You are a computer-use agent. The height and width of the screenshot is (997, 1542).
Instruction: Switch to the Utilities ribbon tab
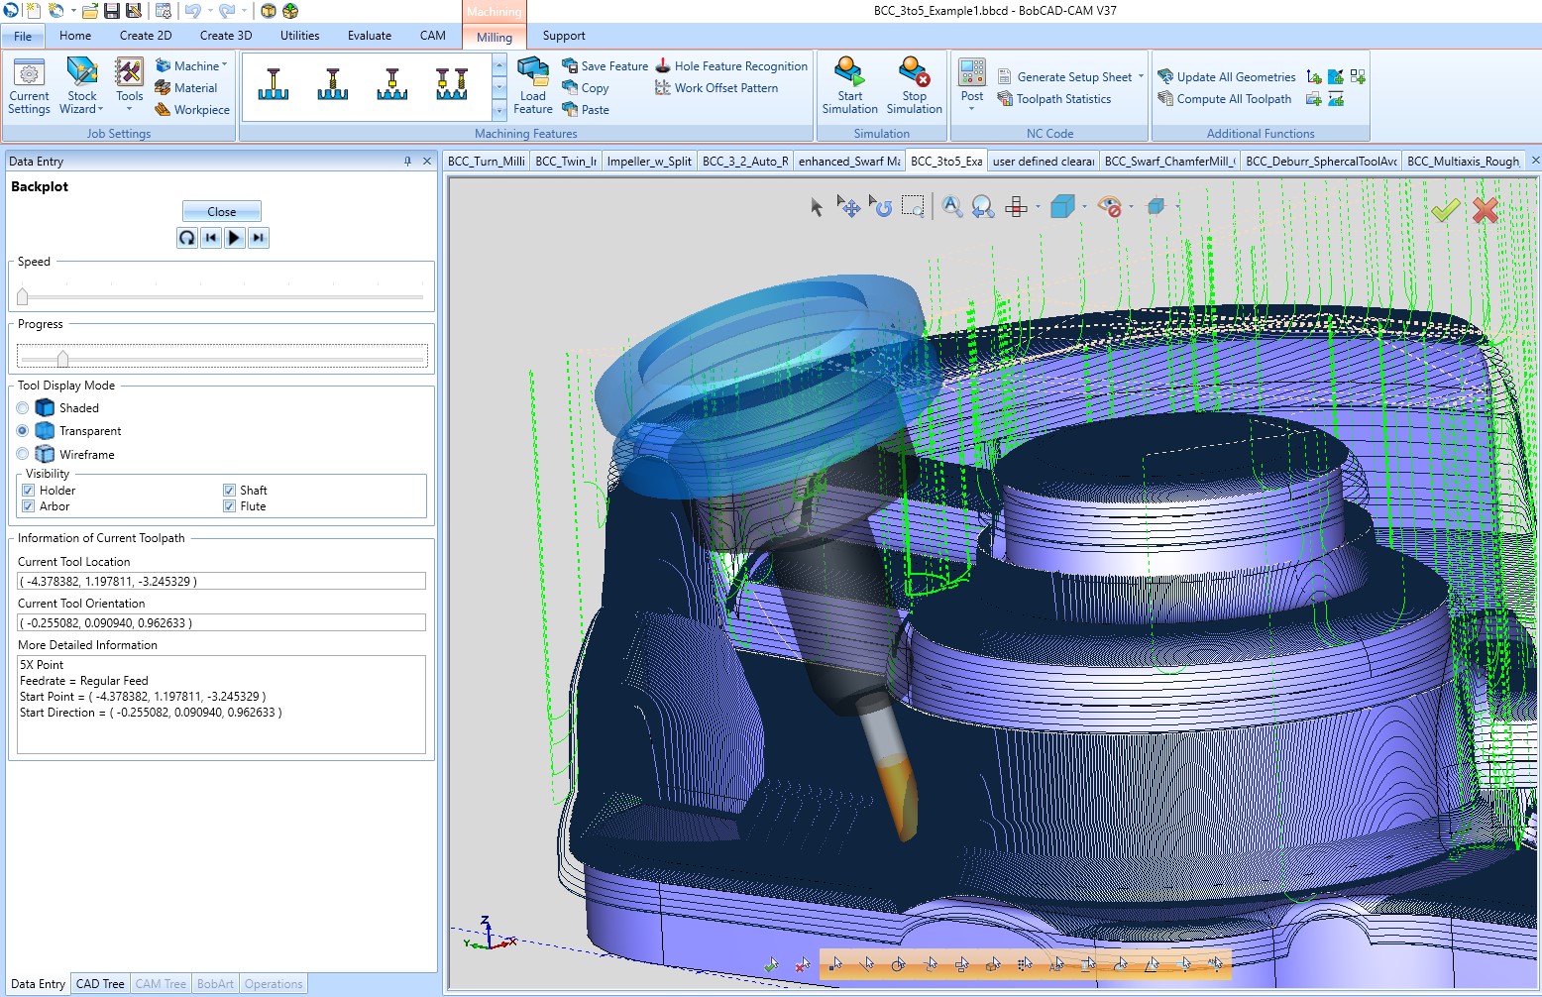coord(299,36)
